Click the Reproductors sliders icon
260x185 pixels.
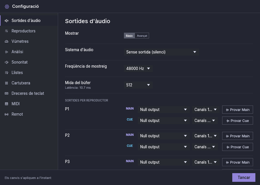coord(6,31)
